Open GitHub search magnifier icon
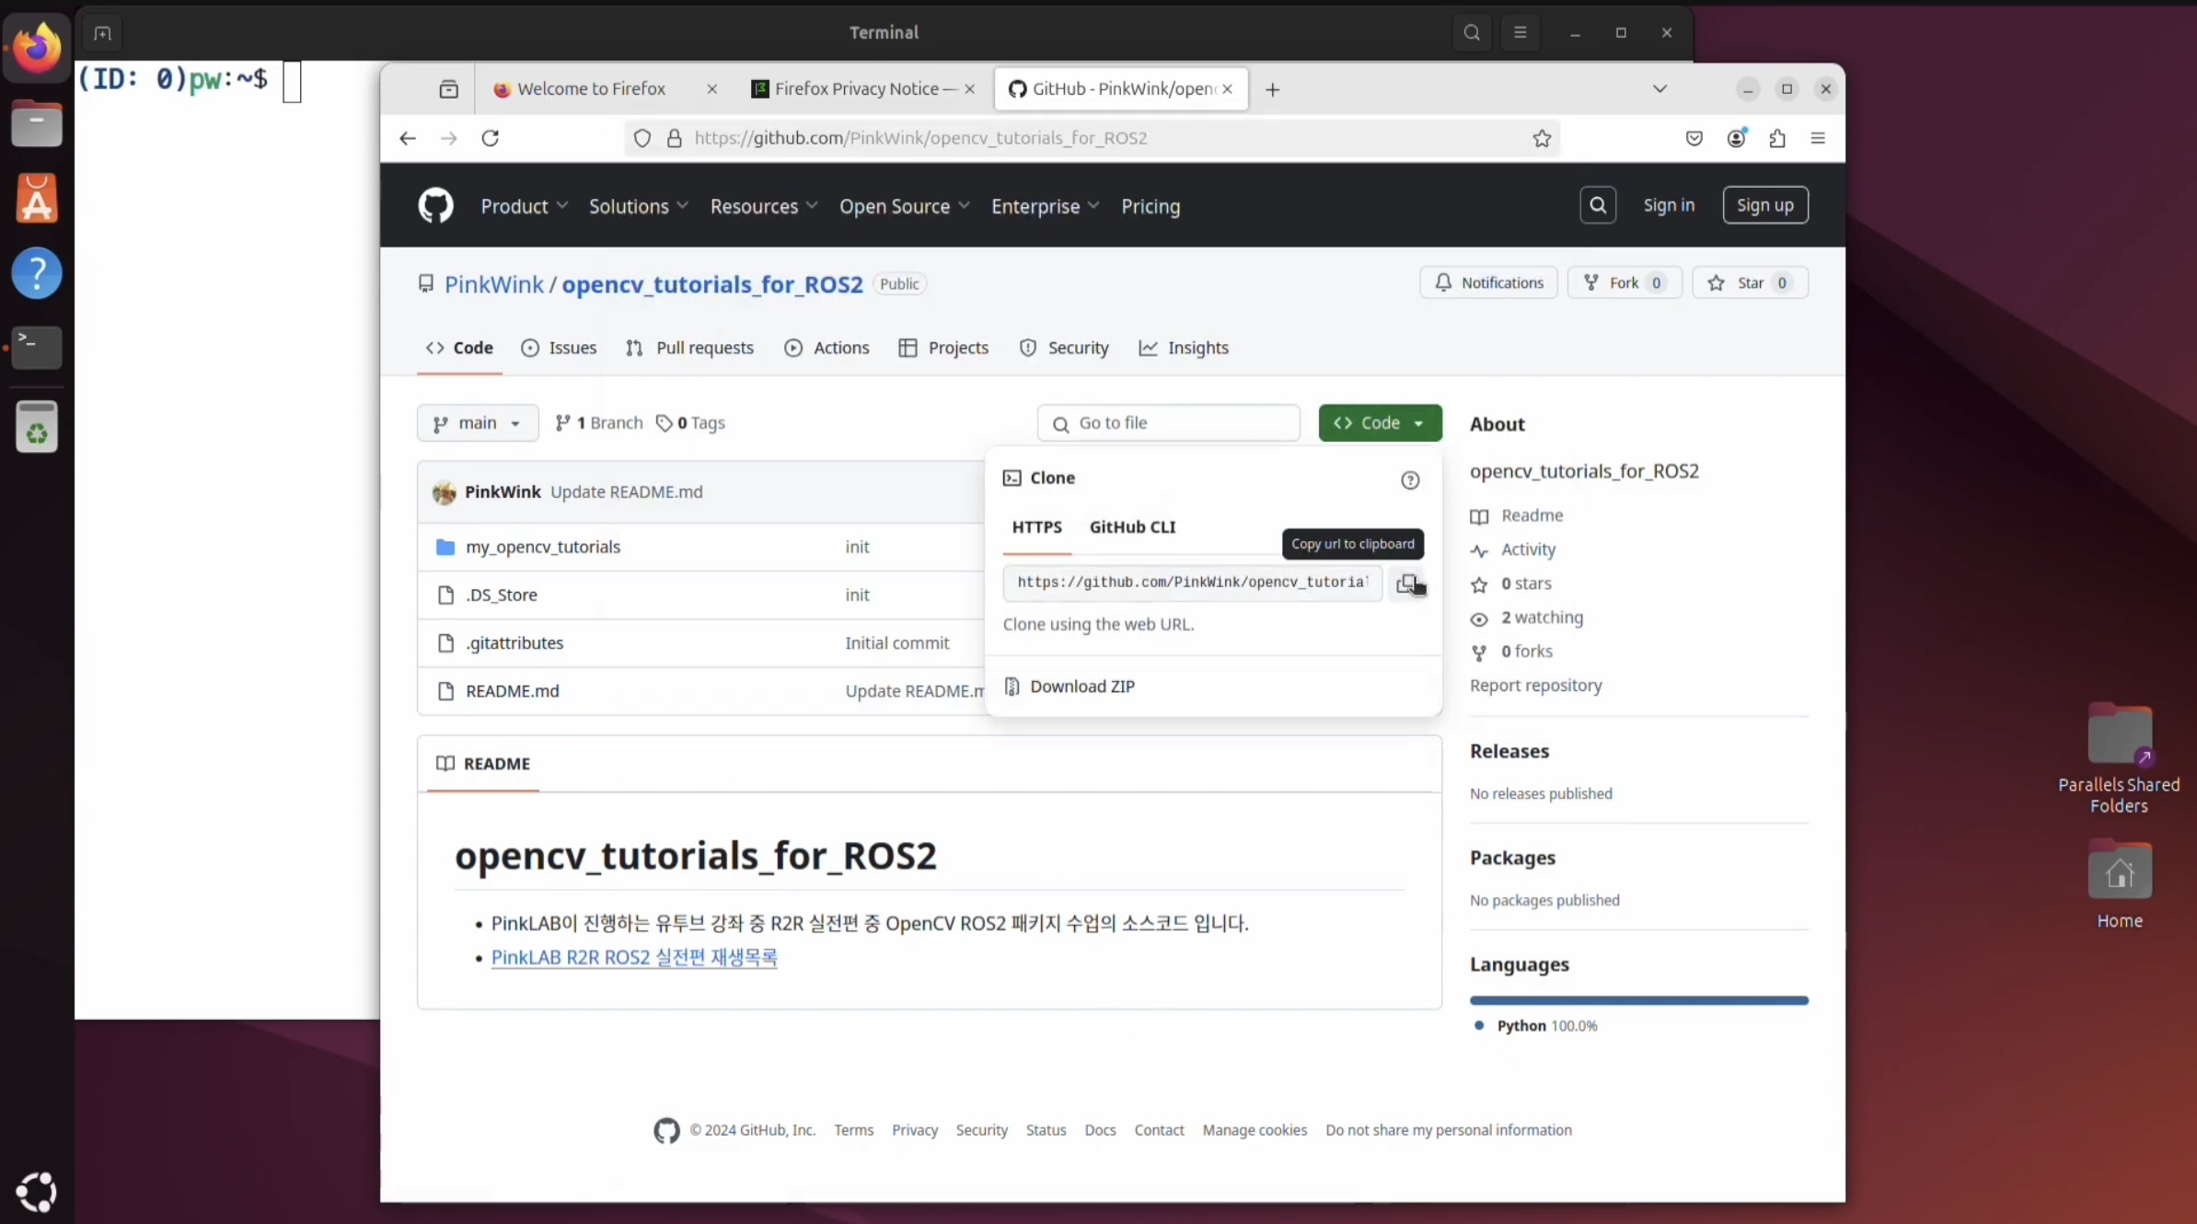Viewport: 2197px width, 1224px height. coord(1597,205)
